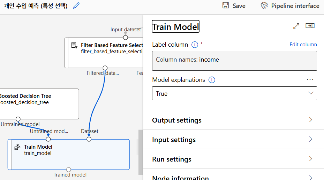Expand the Run settings section
Image resolution: width=324 pixels, height=180 pixels.
(234, 159)
